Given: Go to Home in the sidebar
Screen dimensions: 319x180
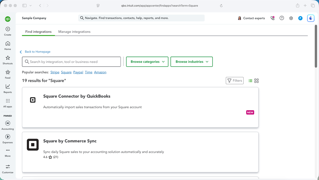Looking at the screenshot, I should tap(8, 46).
